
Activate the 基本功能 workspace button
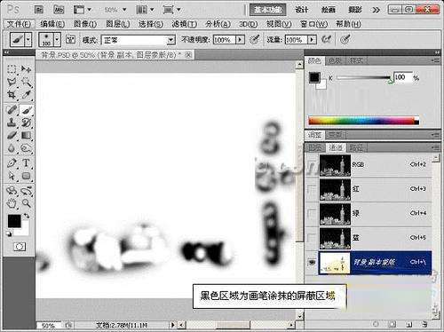(268, 10)
